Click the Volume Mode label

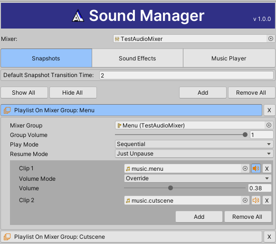[38, 178]
